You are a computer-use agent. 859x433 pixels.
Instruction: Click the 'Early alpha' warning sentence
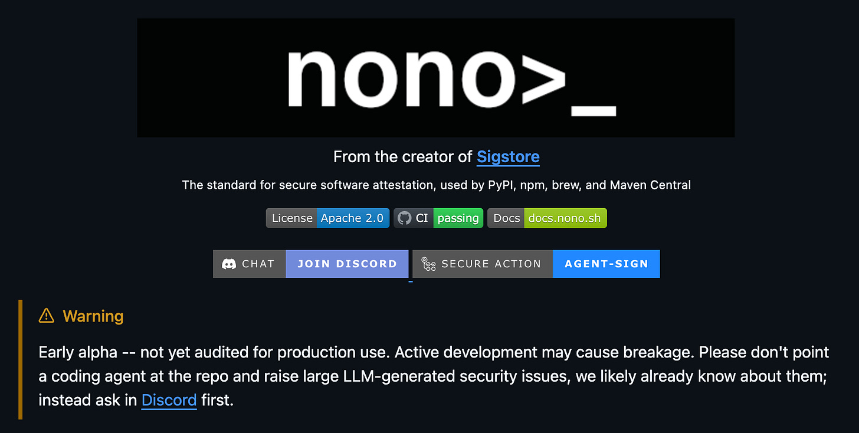tap(214, 352)
